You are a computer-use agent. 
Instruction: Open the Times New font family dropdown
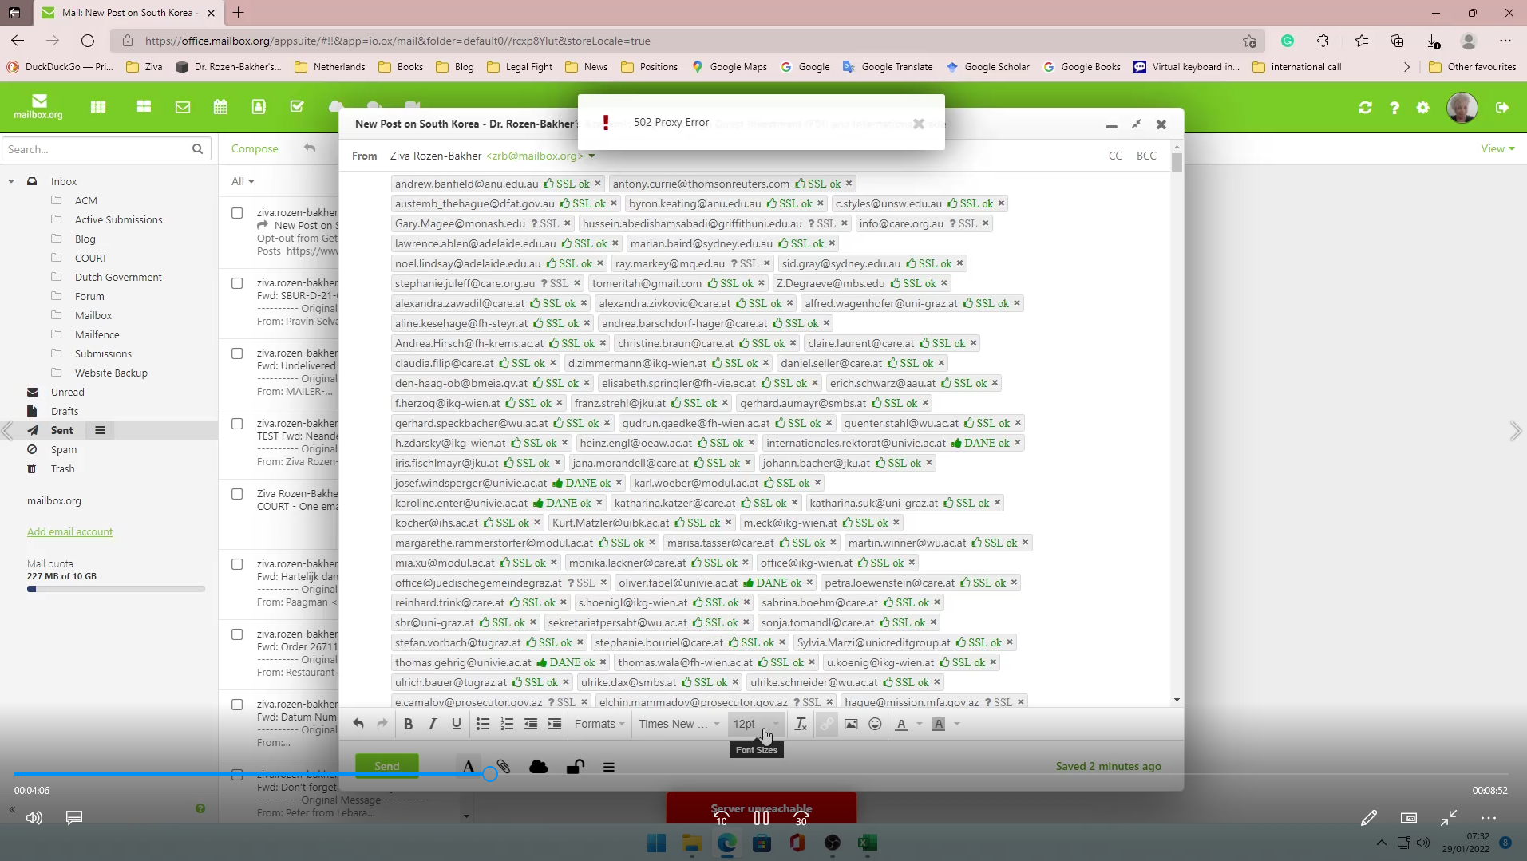678,724
